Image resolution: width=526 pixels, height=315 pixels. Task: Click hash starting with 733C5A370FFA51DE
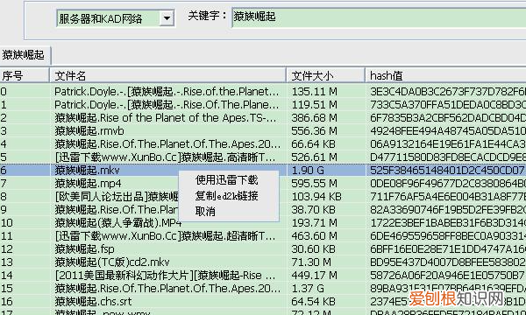coord(448,105)
